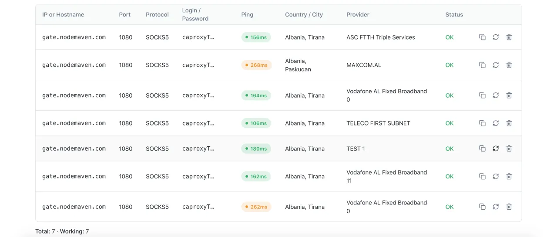
Task: Refresh the ASC FTTH Triple Services proxy
Action: [496, 37]
